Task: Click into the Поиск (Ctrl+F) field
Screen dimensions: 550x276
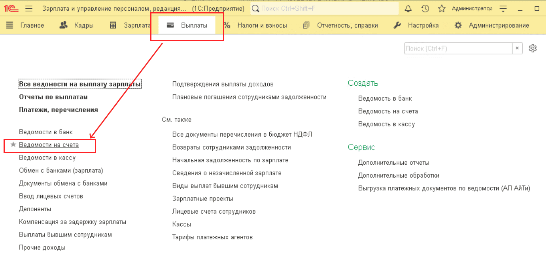Action: pos(458,49)
